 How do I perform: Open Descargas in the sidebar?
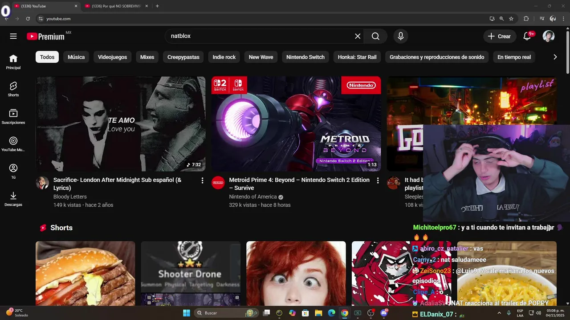coord(13,199)
